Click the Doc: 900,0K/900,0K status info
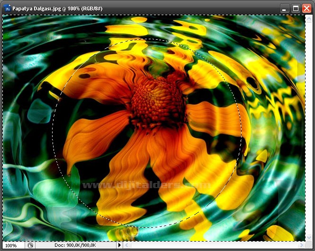This screenshot has width=315, height=251. pos(75,245)
